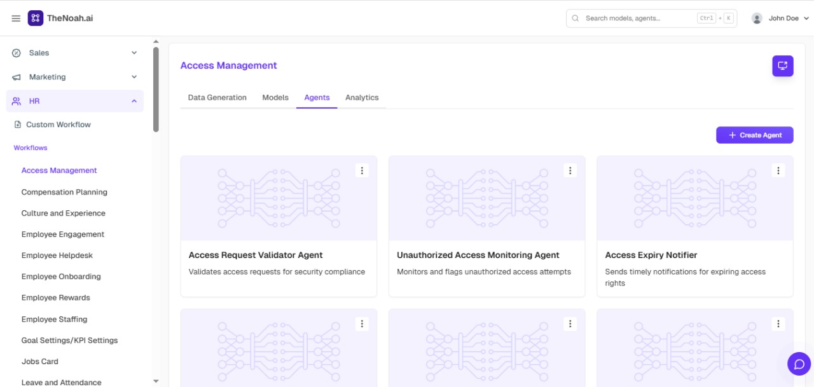
Task: Select the Sales percent badge icon
Action: click(15, 53)
